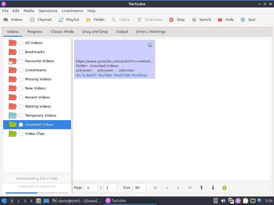274x205 pixels.
Task: Select the Recent Videos folder row
Action: (37, 97)
